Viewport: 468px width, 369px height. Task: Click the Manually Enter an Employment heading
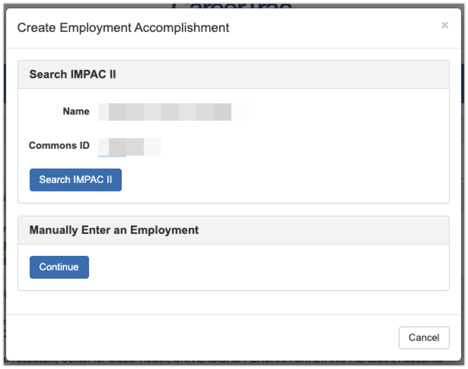pyautogui.click(x=114, y=230)
